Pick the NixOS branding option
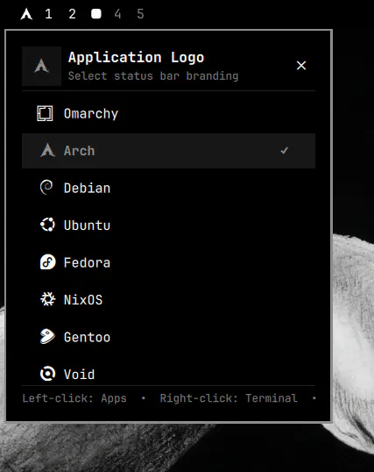Image resolution: width=374 pixels, height=472 pixels. tap(168, 300)
